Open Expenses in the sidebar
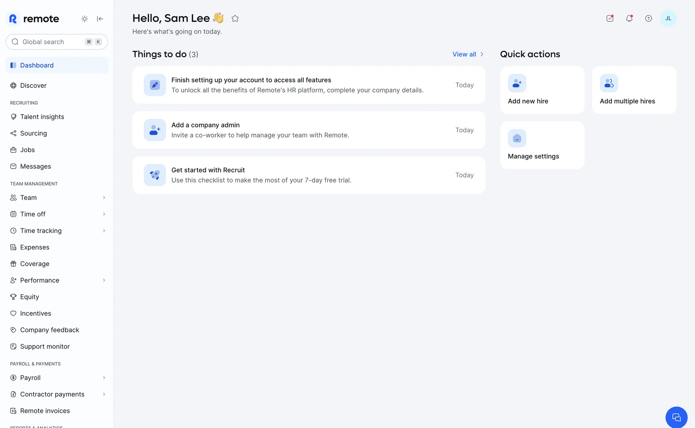The width and height of the screenshot is (695, 428). pos(57,247)
